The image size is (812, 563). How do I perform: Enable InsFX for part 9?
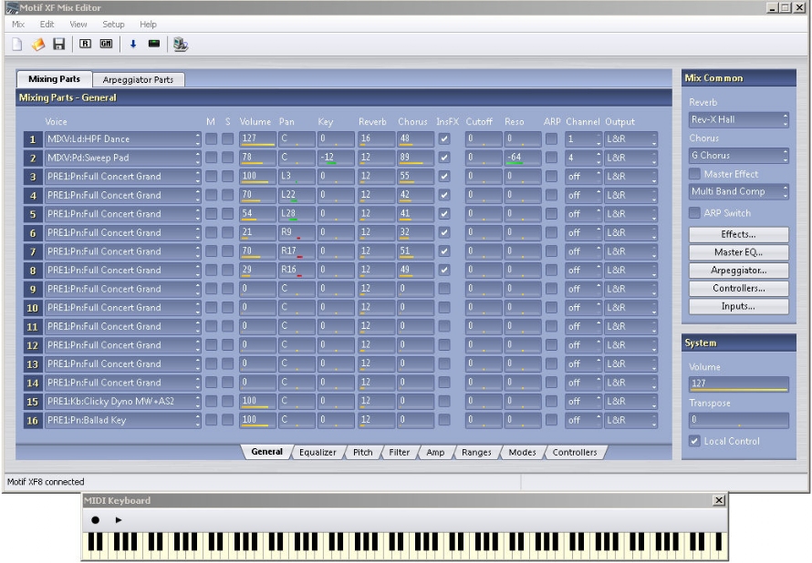444,289
